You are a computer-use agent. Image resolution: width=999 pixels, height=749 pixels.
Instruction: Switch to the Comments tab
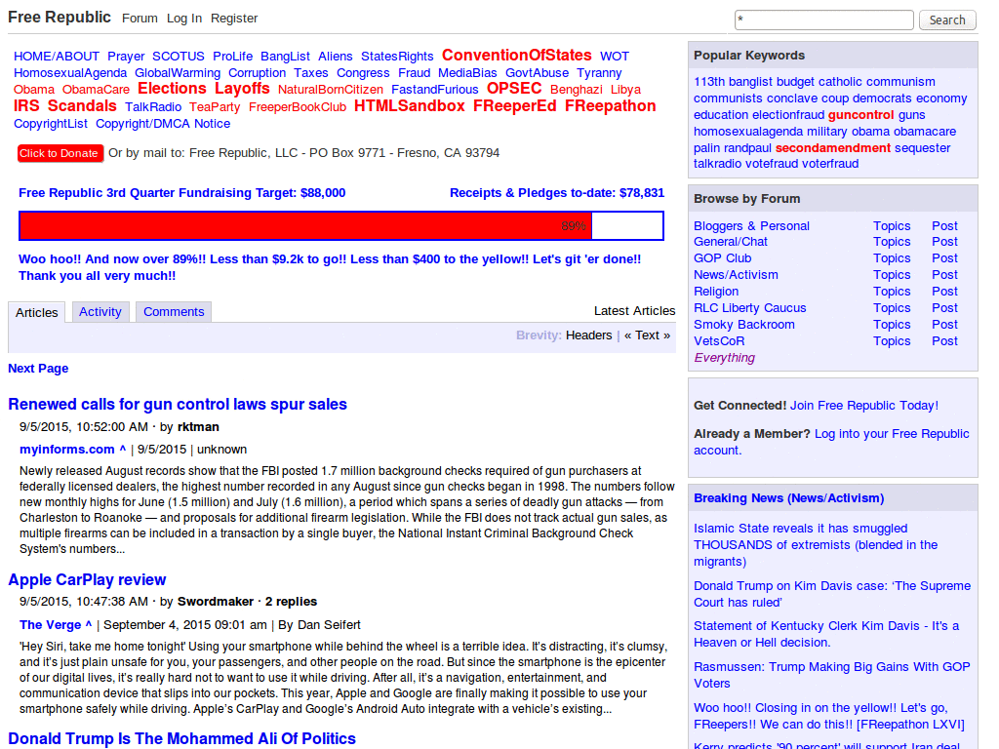pyautogui.click(x=174, y=311)
